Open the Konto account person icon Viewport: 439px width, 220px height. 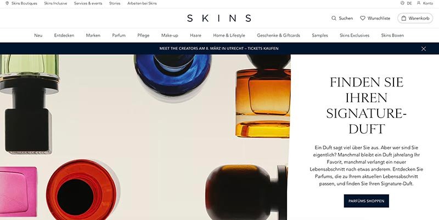click(x=419, y=3)
